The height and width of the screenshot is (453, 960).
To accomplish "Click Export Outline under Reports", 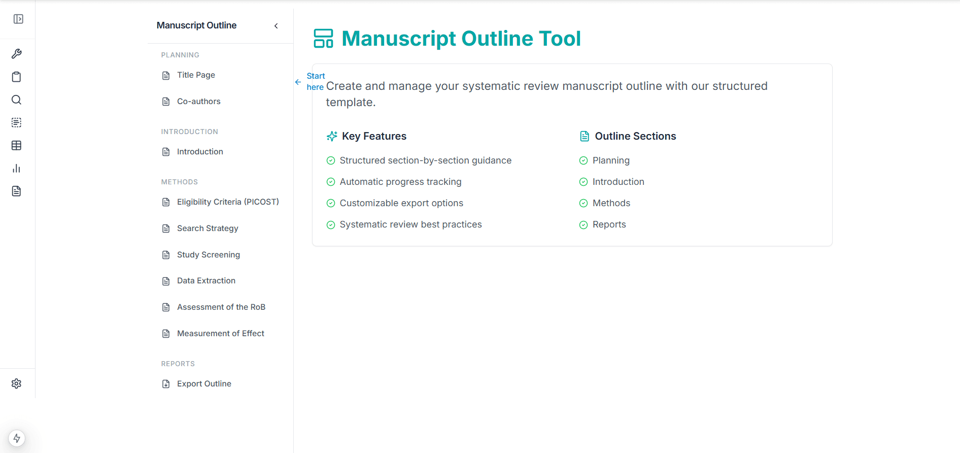I will [x=204, y=384].
